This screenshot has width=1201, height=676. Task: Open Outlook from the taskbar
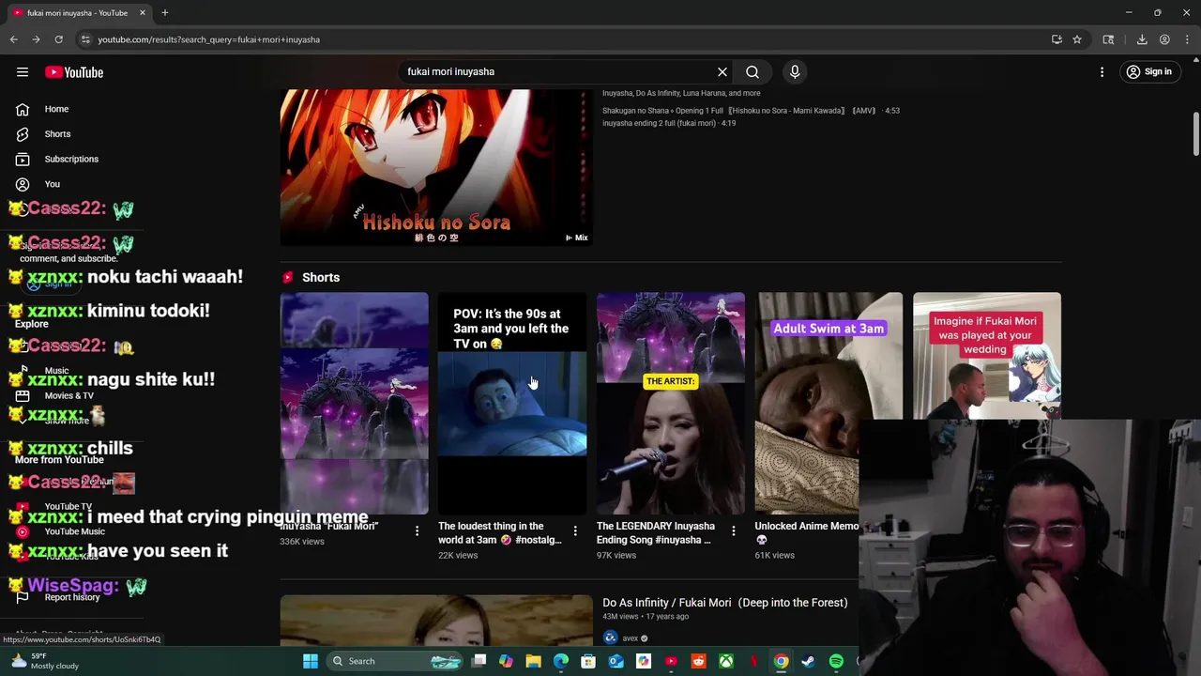pyautogui.click(x=616, y=661)
